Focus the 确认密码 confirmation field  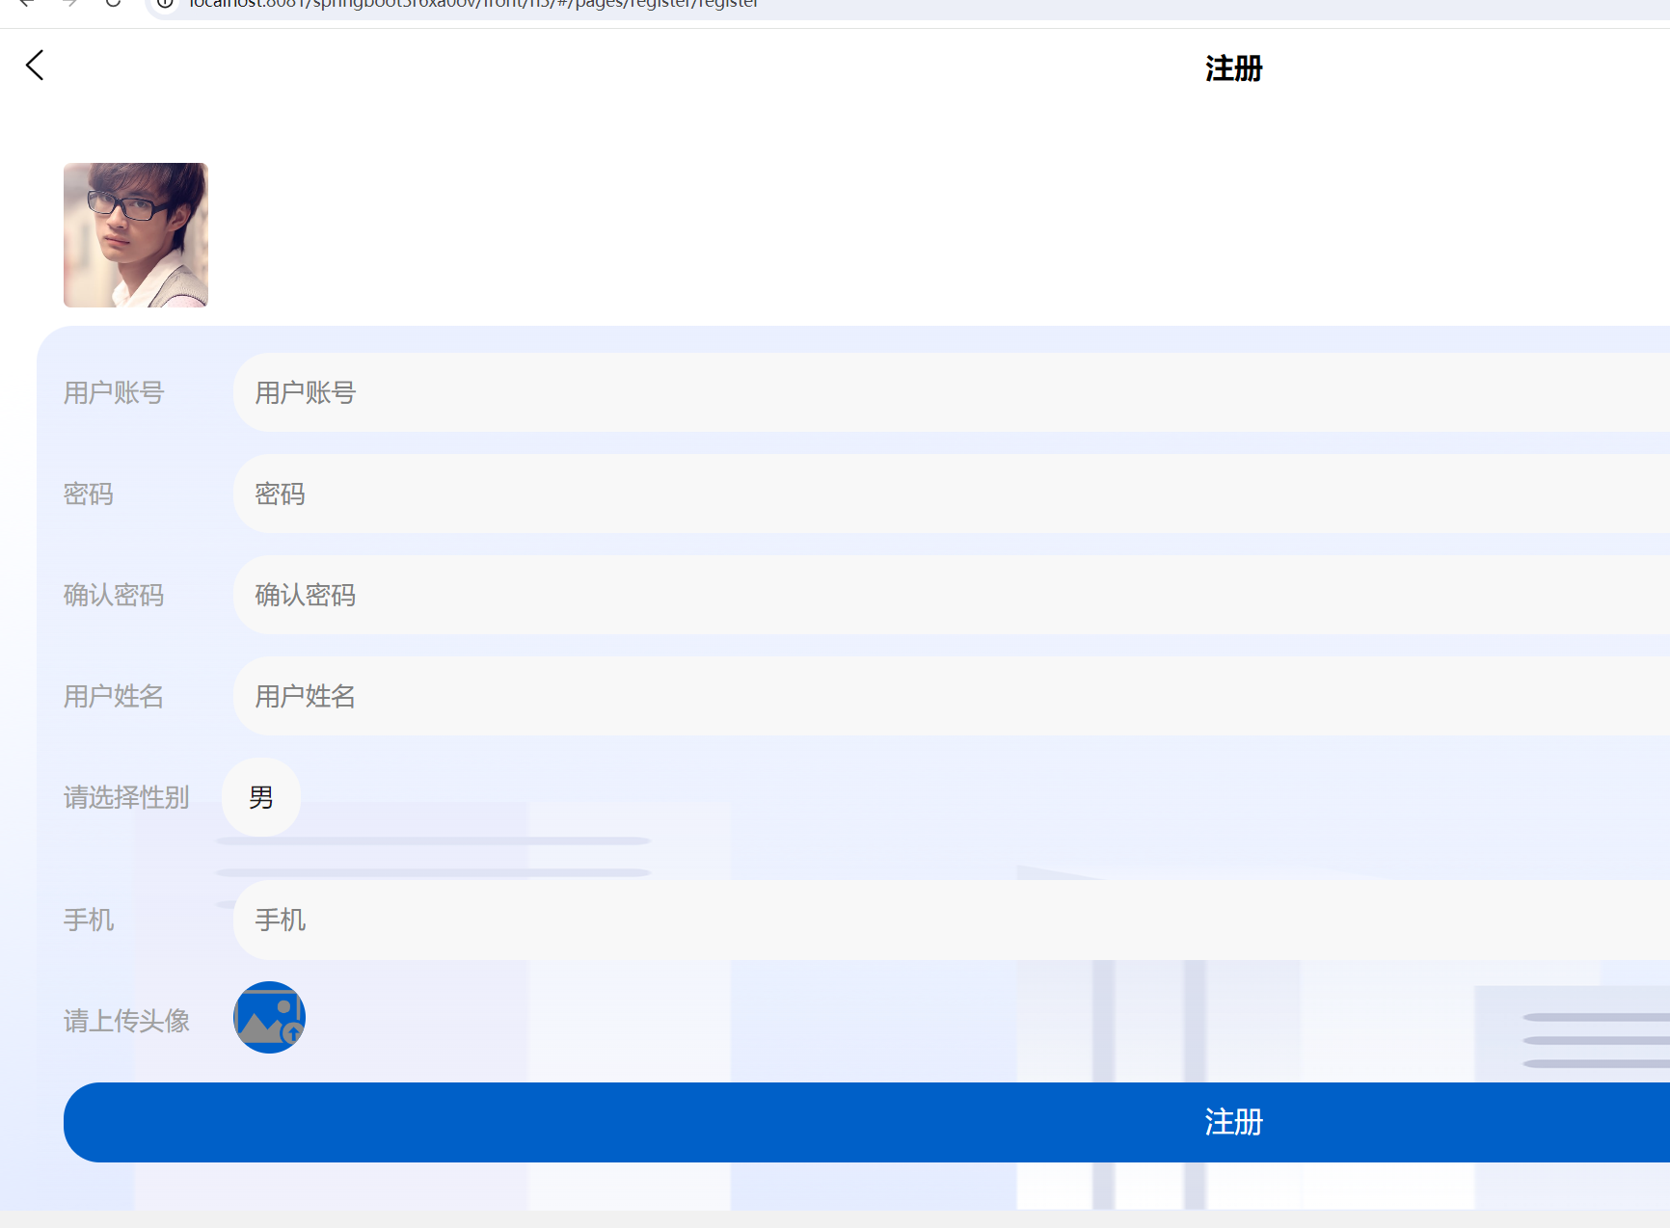click(675, 595)
